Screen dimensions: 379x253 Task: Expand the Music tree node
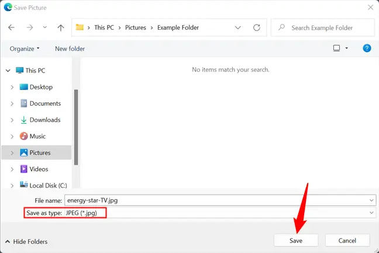tap(12, 136)
